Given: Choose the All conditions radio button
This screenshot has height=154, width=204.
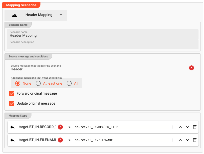Looking at the screenshot, I should [69, 83].
